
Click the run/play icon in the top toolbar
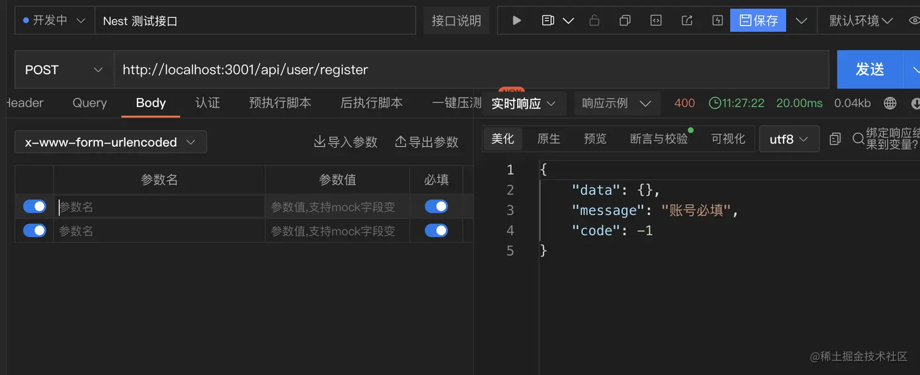pos(516,20)
